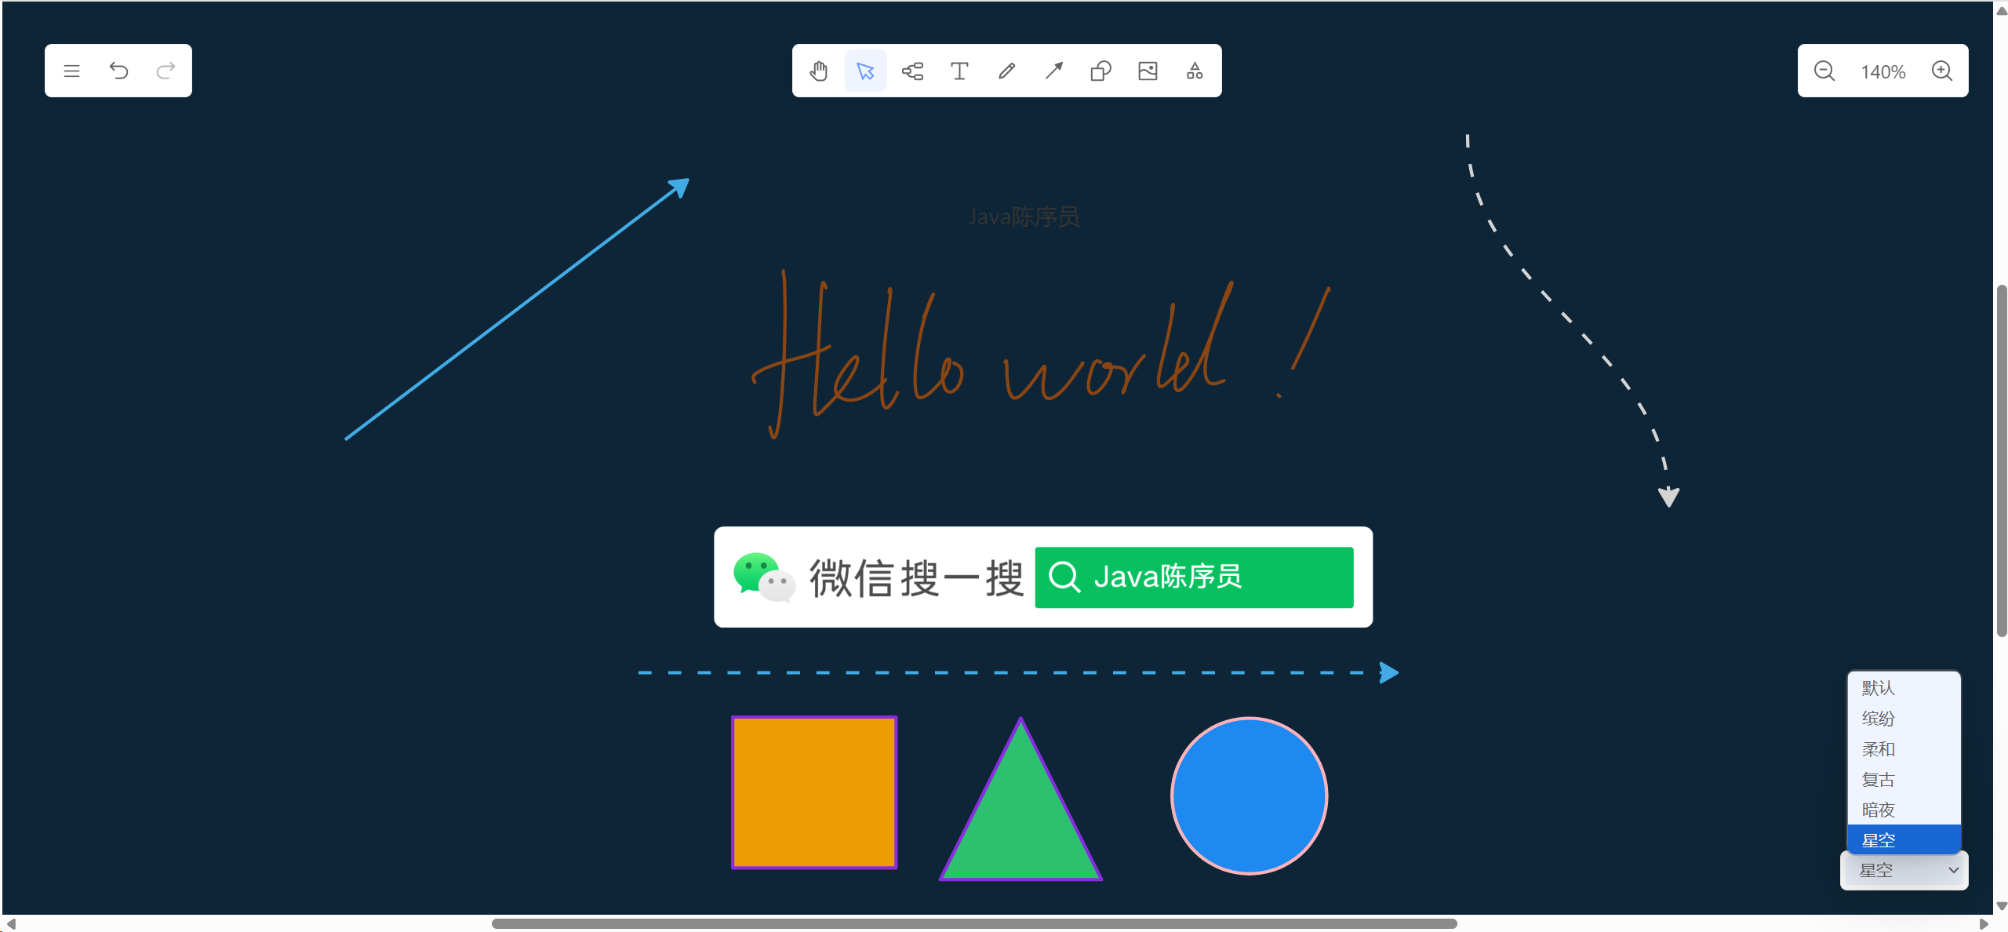The image size is (2008, 932).
Task: Zoom out the canvas
Action: point(1824,71)
